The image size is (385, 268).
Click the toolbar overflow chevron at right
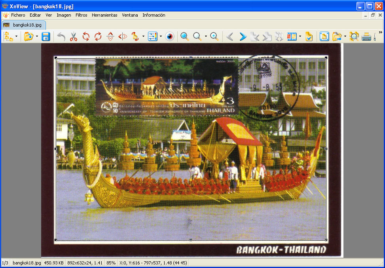[381, 32]
